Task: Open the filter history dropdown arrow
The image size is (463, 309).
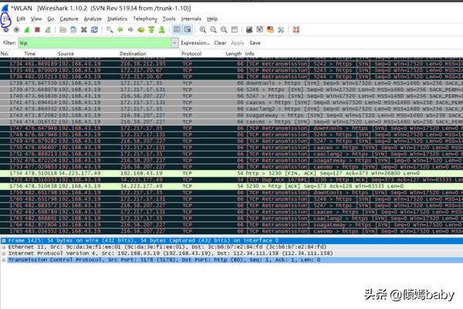Action: (174, 43)
